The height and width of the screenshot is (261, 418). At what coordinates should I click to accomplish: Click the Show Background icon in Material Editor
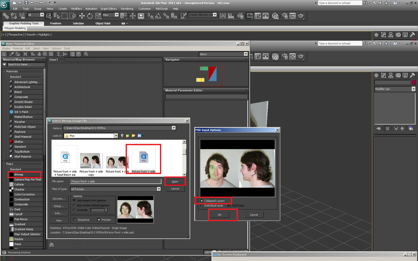point(51,54)
